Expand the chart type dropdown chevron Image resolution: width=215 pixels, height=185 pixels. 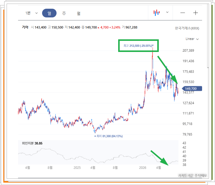click(x=167, y=12)
